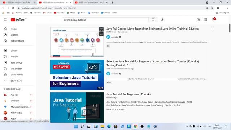Screen dimensions: 231x130
Task: Open the Infosys - Home bookmark
Action: pos(109,13)
